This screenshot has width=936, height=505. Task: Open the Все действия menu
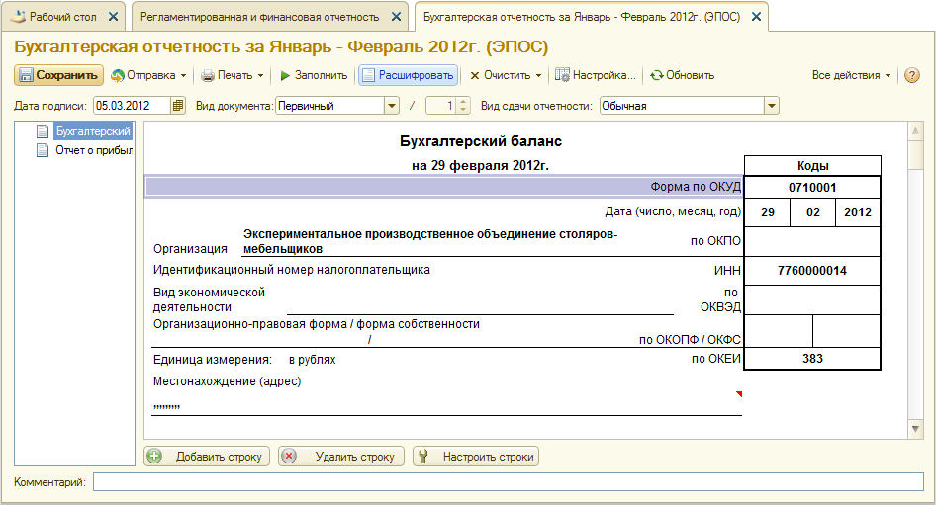coord(851,75)
